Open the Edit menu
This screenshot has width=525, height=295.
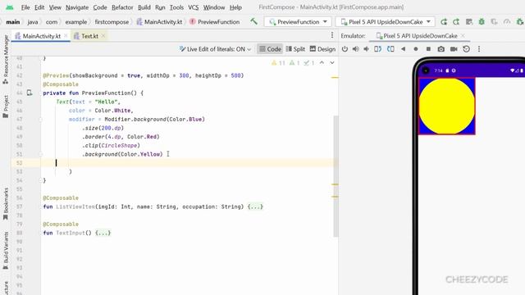[x=39, y=7]
